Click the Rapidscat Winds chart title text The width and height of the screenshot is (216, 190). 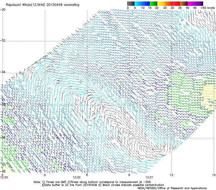pos(43,5)
